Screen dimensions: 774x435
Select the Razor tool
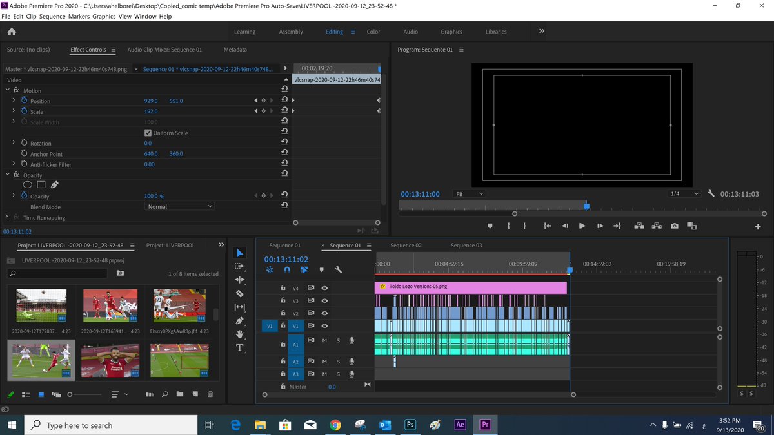tap(240, 293)
